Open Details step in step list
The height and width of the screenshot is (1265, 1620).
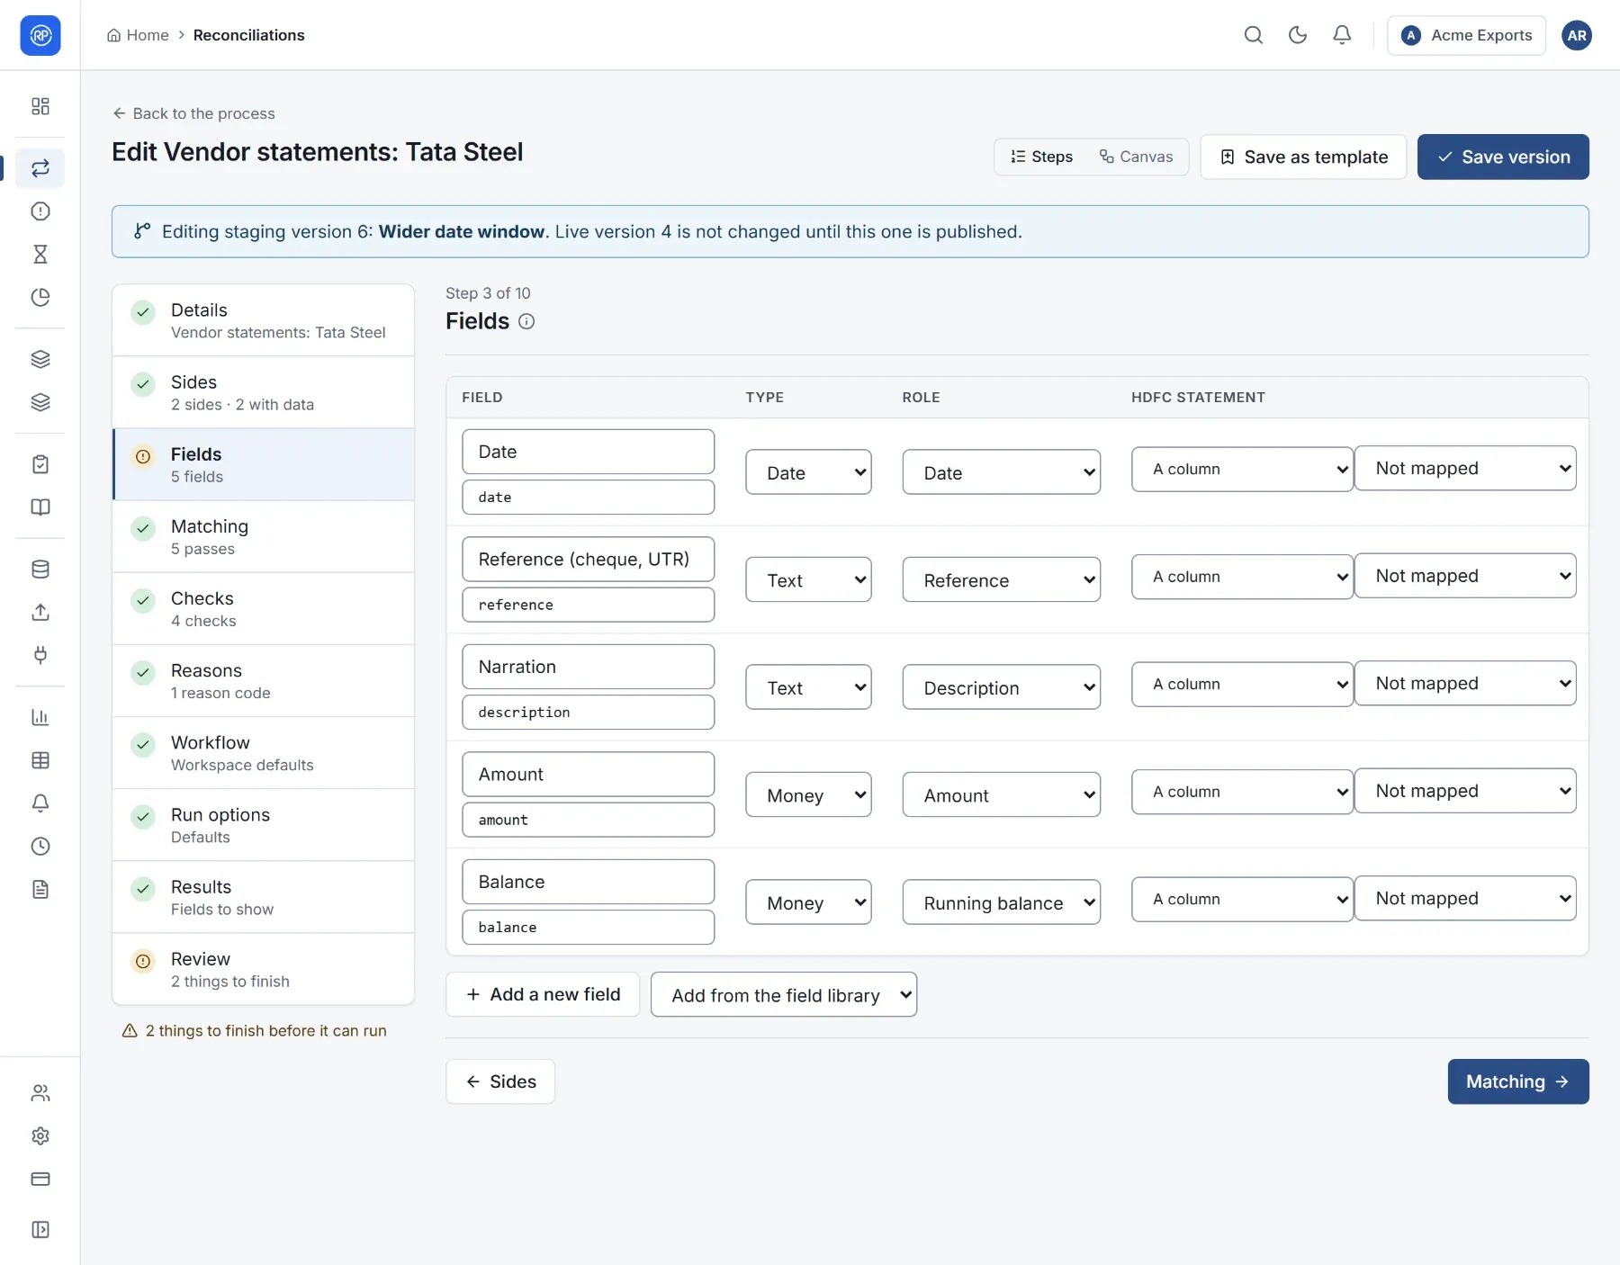click(264, 320)
